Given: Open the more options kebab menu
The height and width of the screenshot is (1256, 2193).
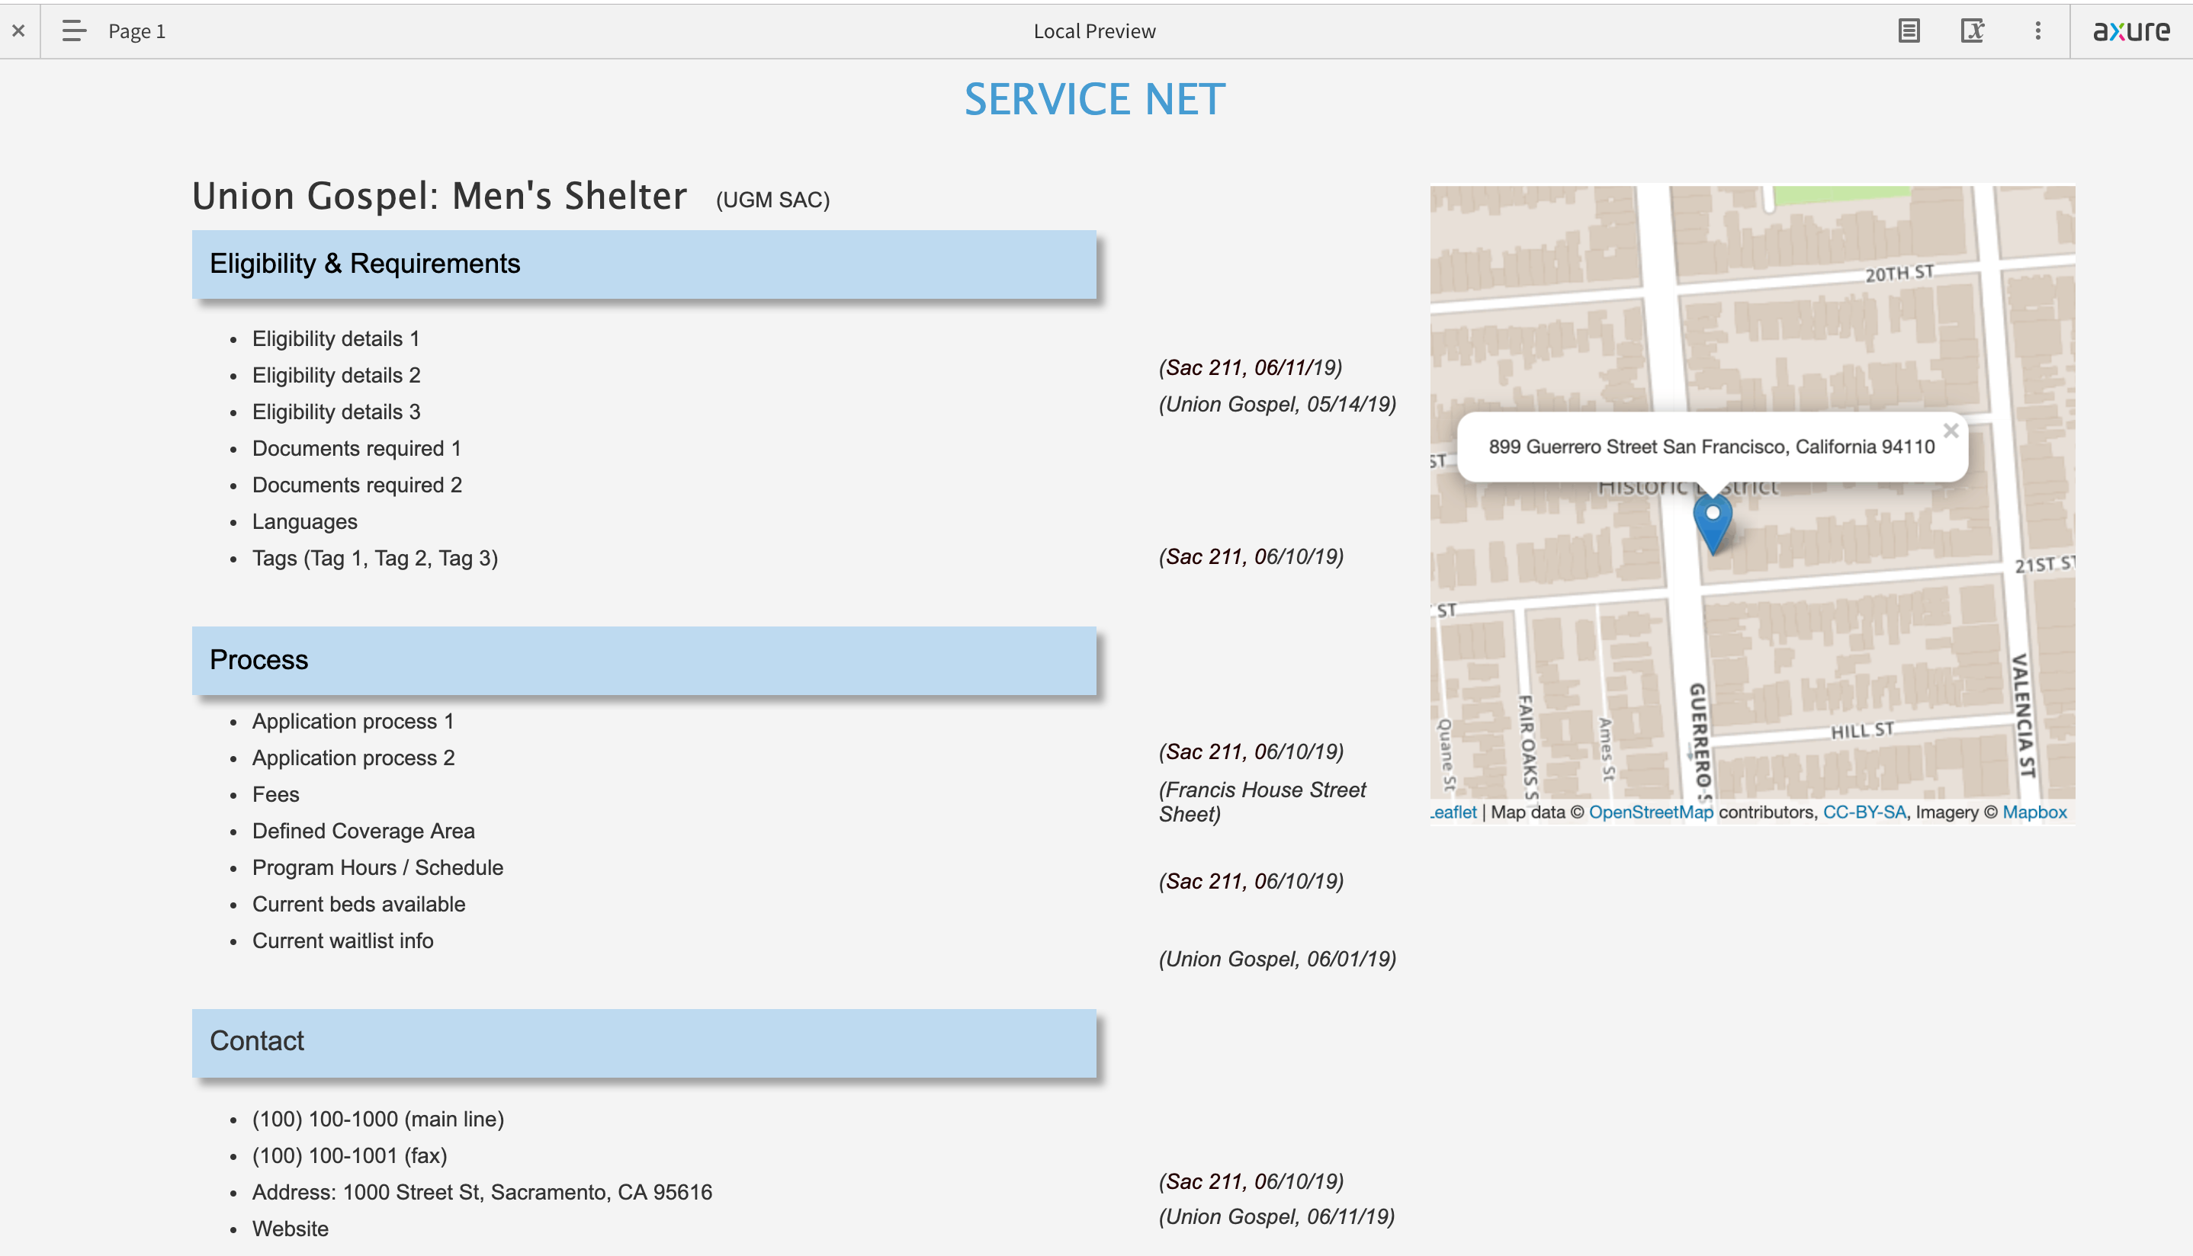Looking at the screenshot, I should click(x=2037, y=31).
